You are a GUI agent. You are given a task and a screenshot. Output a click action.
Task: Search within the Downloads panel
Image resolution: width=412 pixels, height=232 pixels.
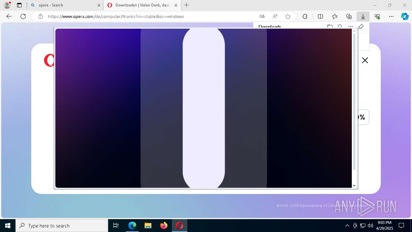tap(340, 26)
